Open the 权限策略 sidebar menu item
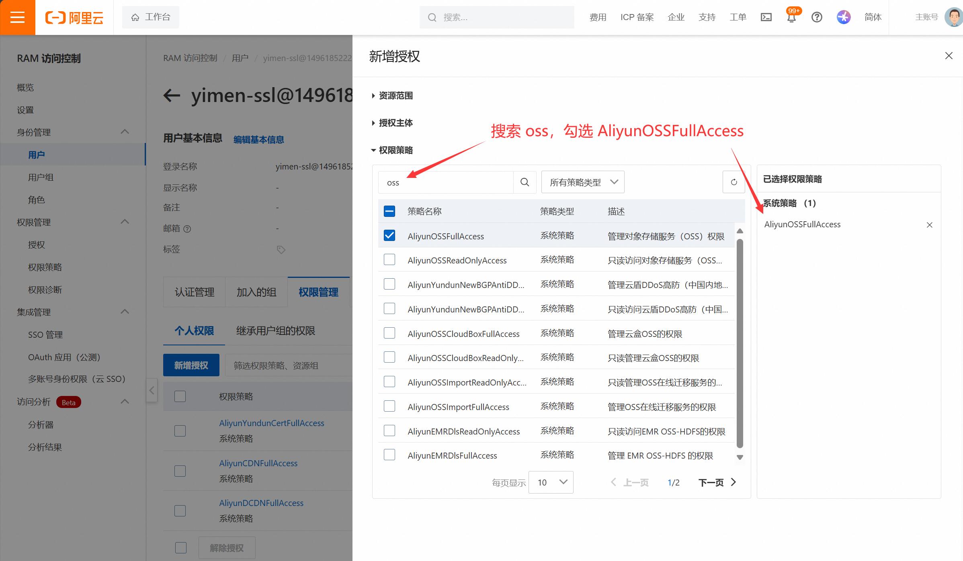Screen dimensions: 963x561 click(x=45, y=267)
